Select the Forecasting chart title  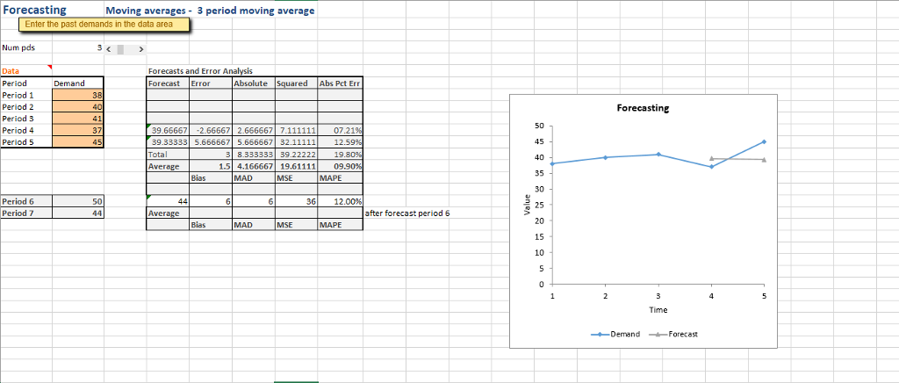tap(642, 108)
